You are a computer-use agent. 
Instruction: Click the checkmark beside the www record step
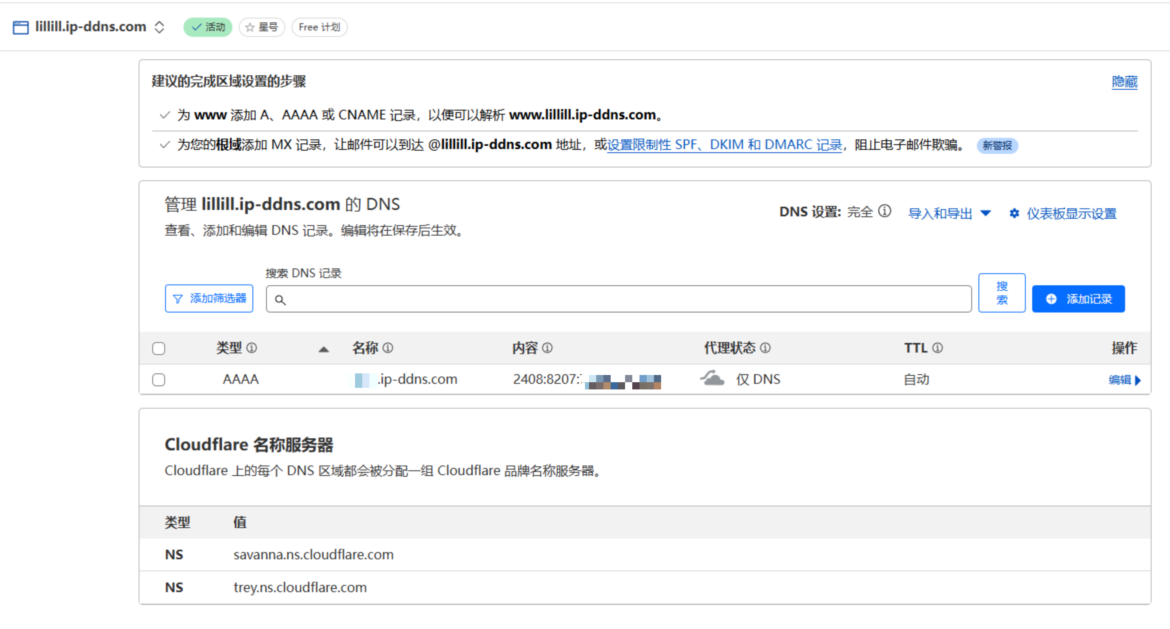pos(165,115)
